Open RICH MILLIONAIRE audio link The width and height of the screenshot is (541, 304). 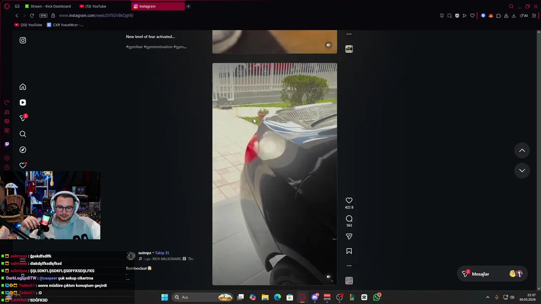167,259
